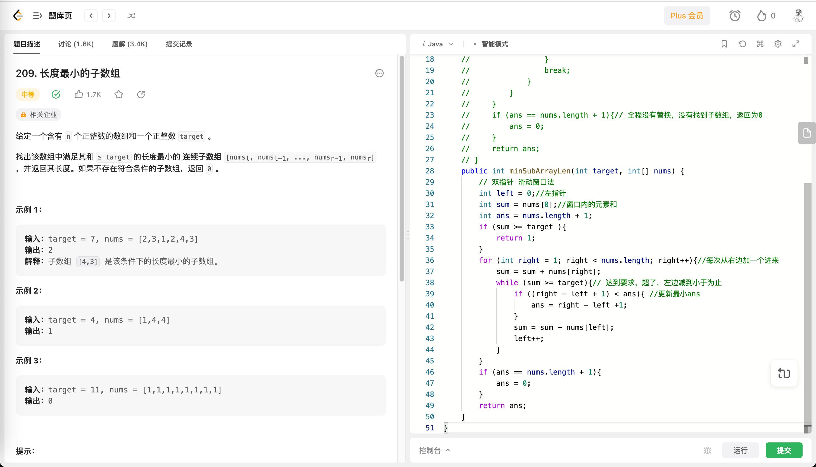Toggle the 智能模式 editor mode
Screen dimensions: 816x467
coord(494,44)
